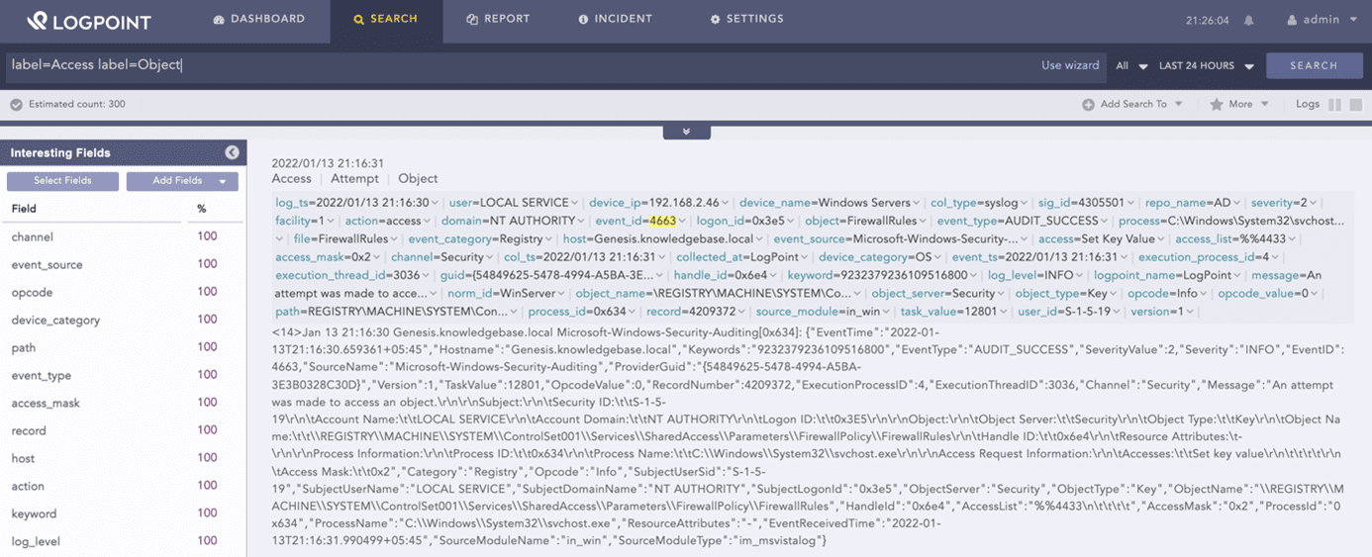Click the Select Fields button
Image resolution: width=1372 pixels, height=557 pixels.
click(x=62, y=181)
